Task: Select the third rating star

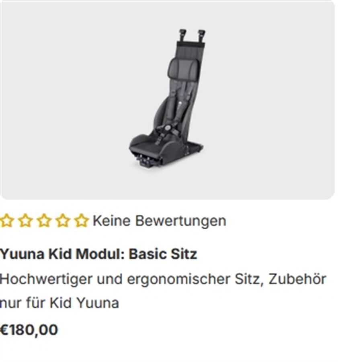Action: pyautogui.click(x=44, y=221)
